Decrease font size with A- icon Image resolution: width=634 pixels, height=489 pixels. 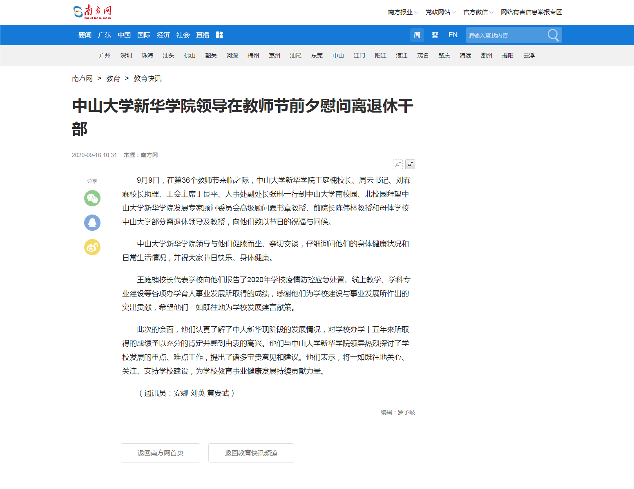tap(397, 164)
